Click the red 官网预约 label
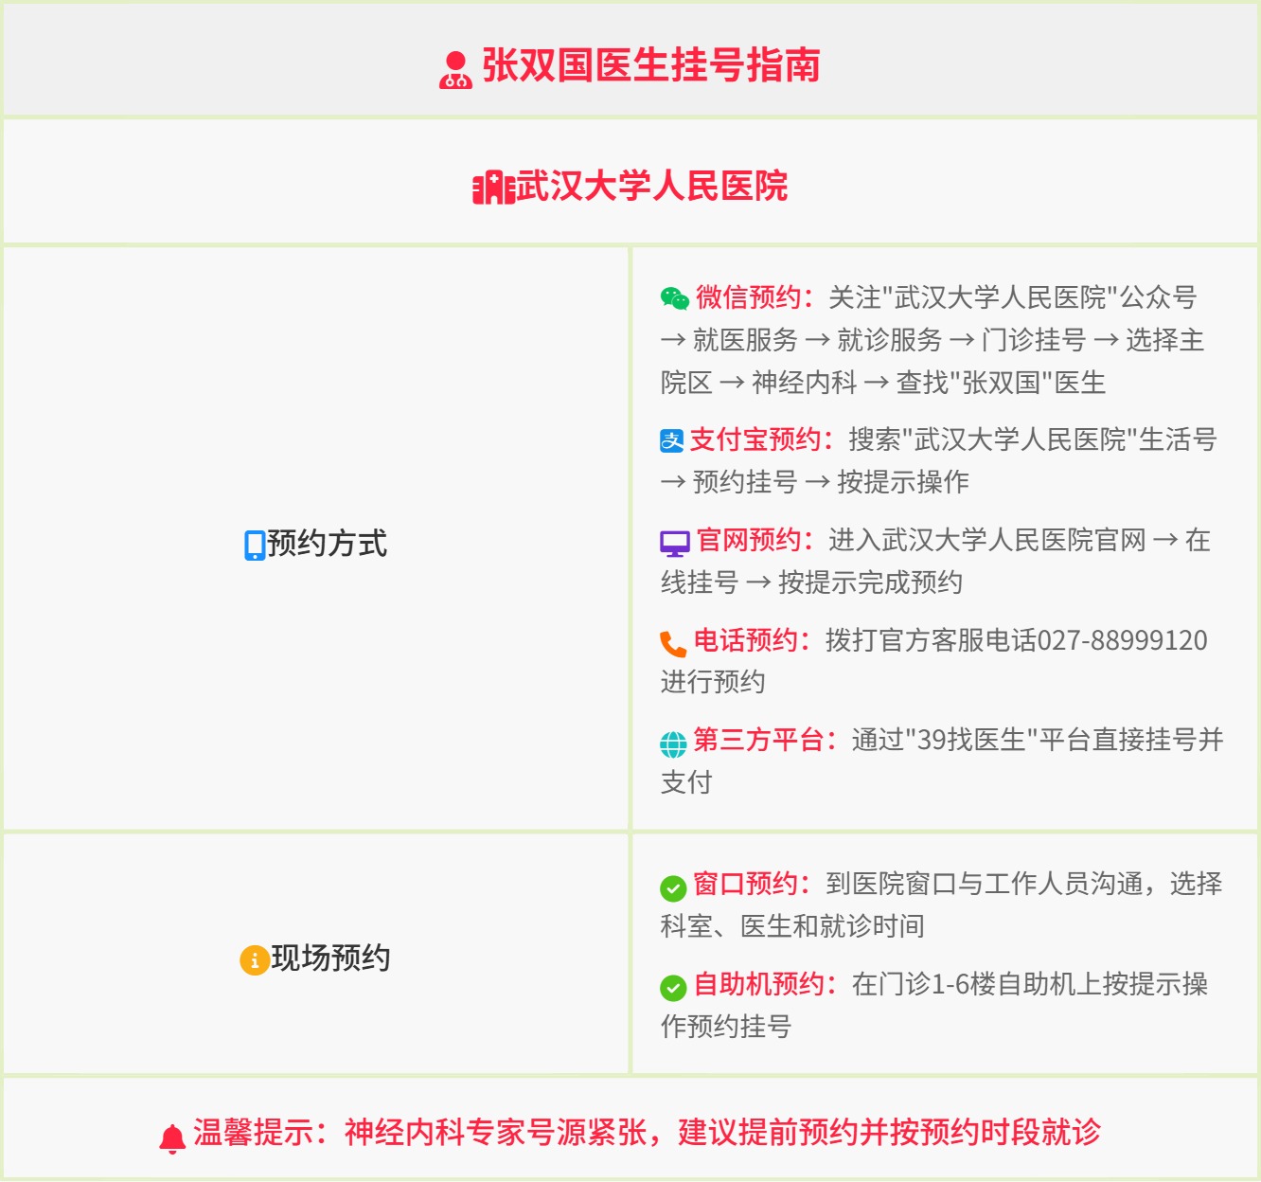The image size is (1261, 1182). [755, 540]
